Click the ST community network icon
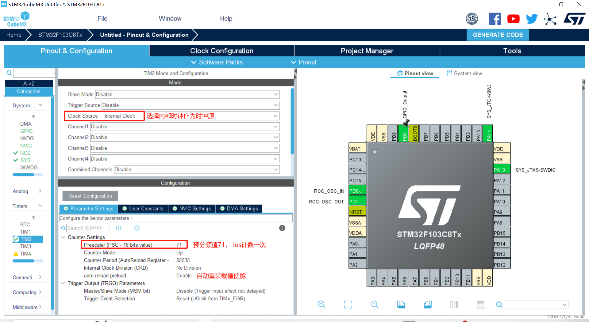Image resolution: width=589 pixels, height=322 pixels. click(550, 19)
